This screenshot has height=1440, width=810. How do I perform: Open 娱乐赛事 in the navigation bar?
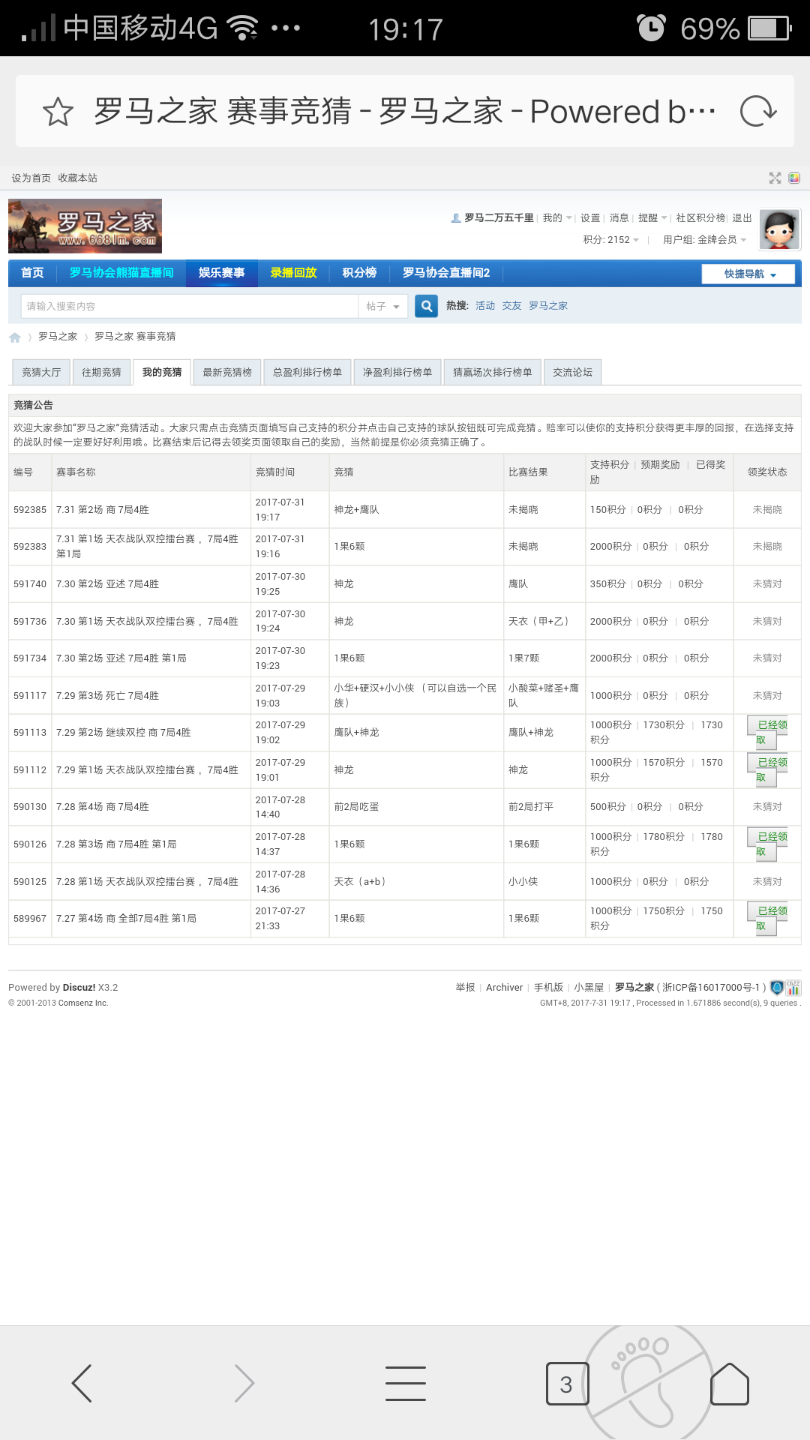point(221,273)
